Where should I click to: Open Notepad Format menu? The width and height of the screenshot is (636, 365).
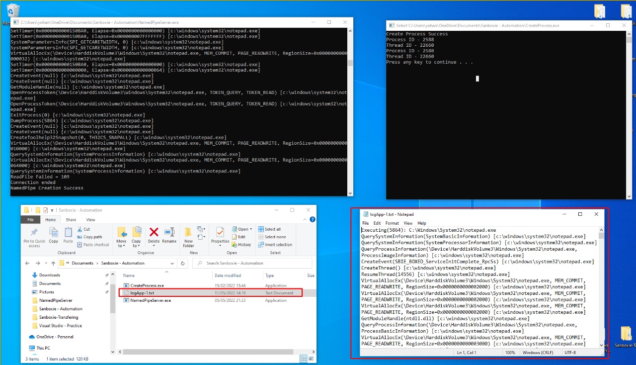coord(392,223)
